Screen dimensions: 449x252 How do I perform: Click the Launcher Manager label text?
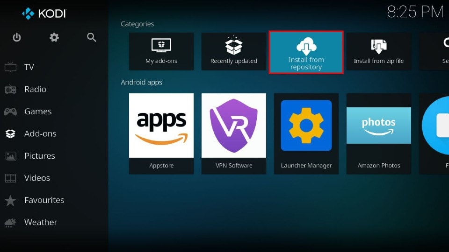(306, 165)
